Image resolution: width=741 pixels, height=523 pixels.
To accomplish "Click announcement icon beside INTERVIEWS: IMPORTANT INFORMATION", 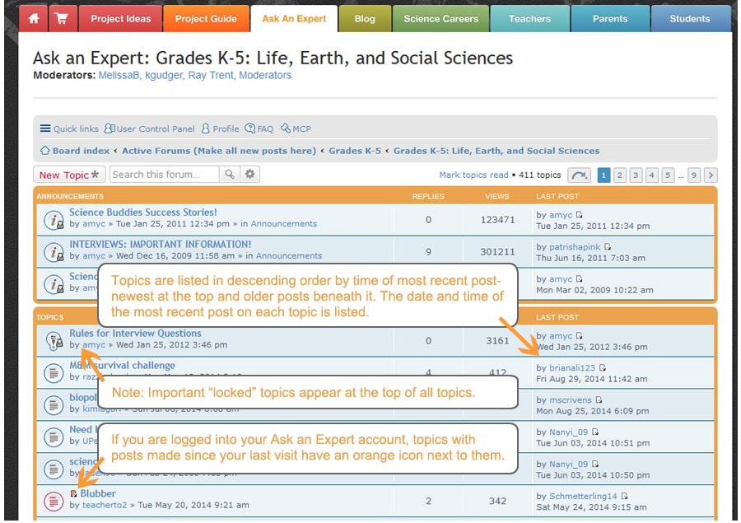I will (x=54, y=253).
